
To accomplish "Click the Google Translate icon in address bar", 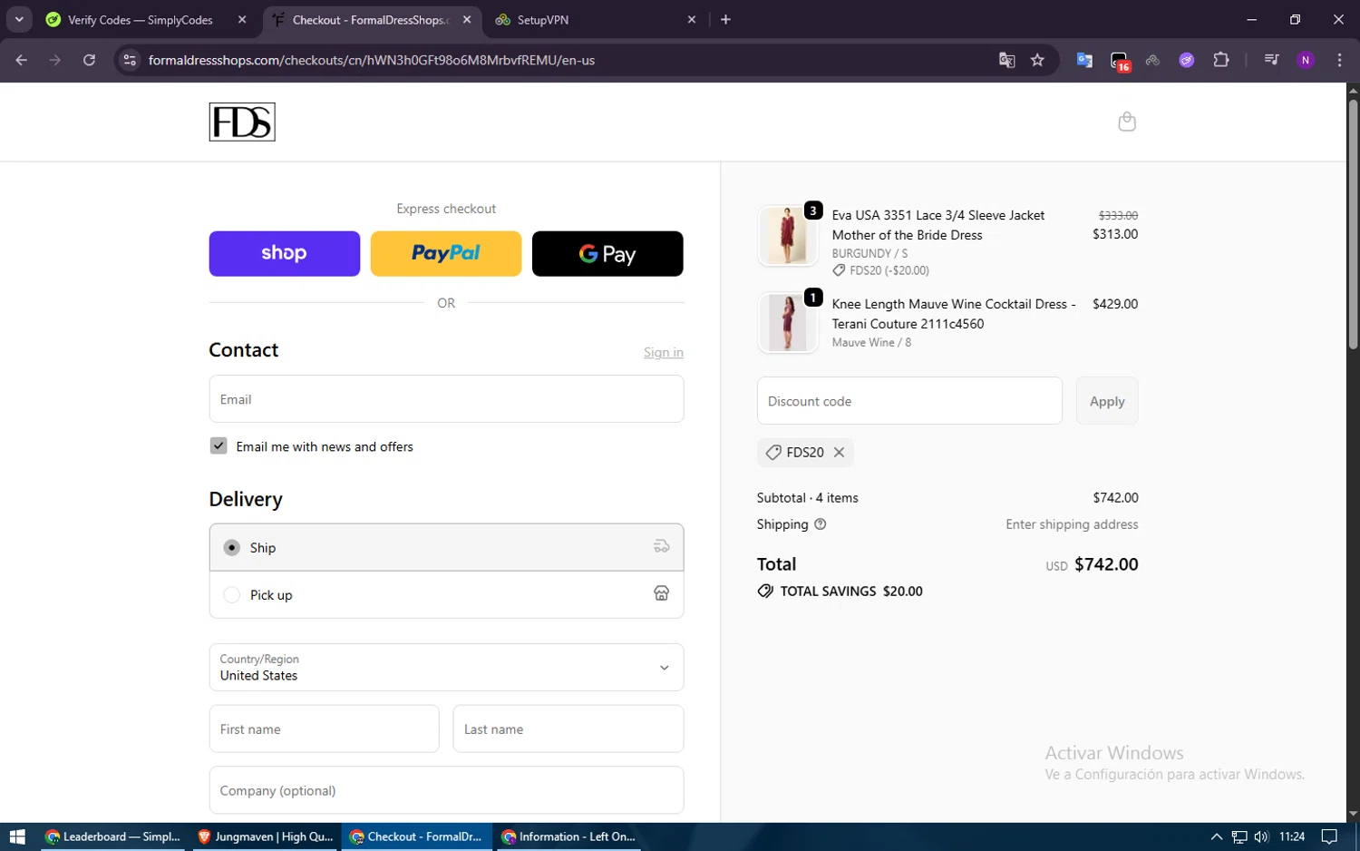I will point(1006,60).
